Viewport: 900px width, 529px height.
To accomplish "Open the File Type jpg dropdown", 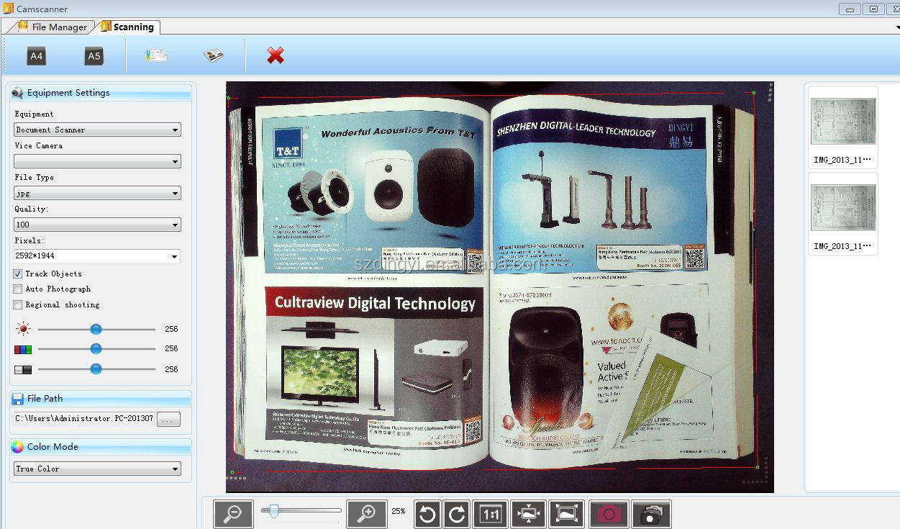I will (97, 193).
